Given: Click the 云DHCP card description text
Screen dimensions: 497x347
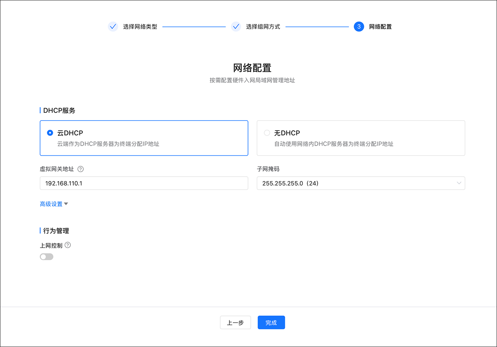Looking at the screenshot, I should click(x=108, y=144).
